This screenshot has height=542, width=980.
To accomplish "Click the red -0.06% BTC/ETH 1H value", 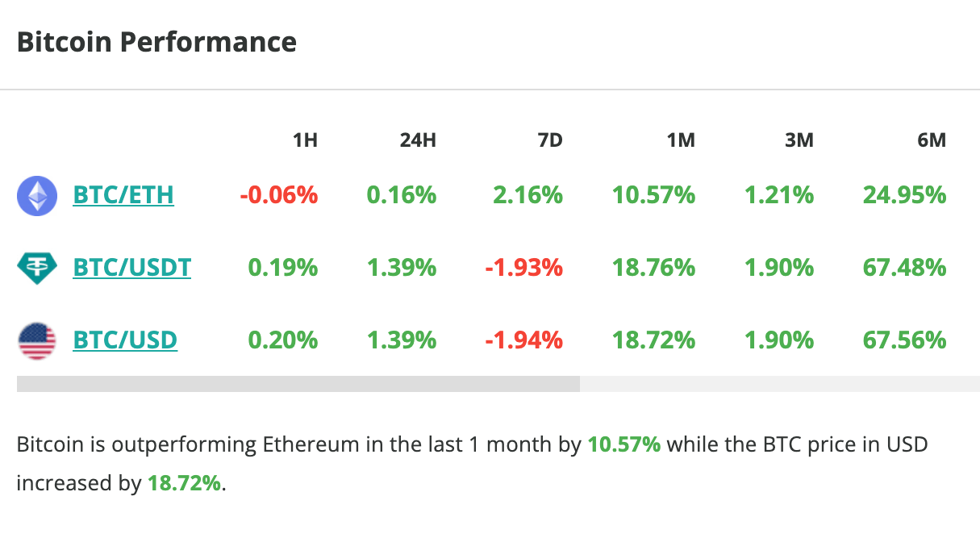I will [278, 195].
